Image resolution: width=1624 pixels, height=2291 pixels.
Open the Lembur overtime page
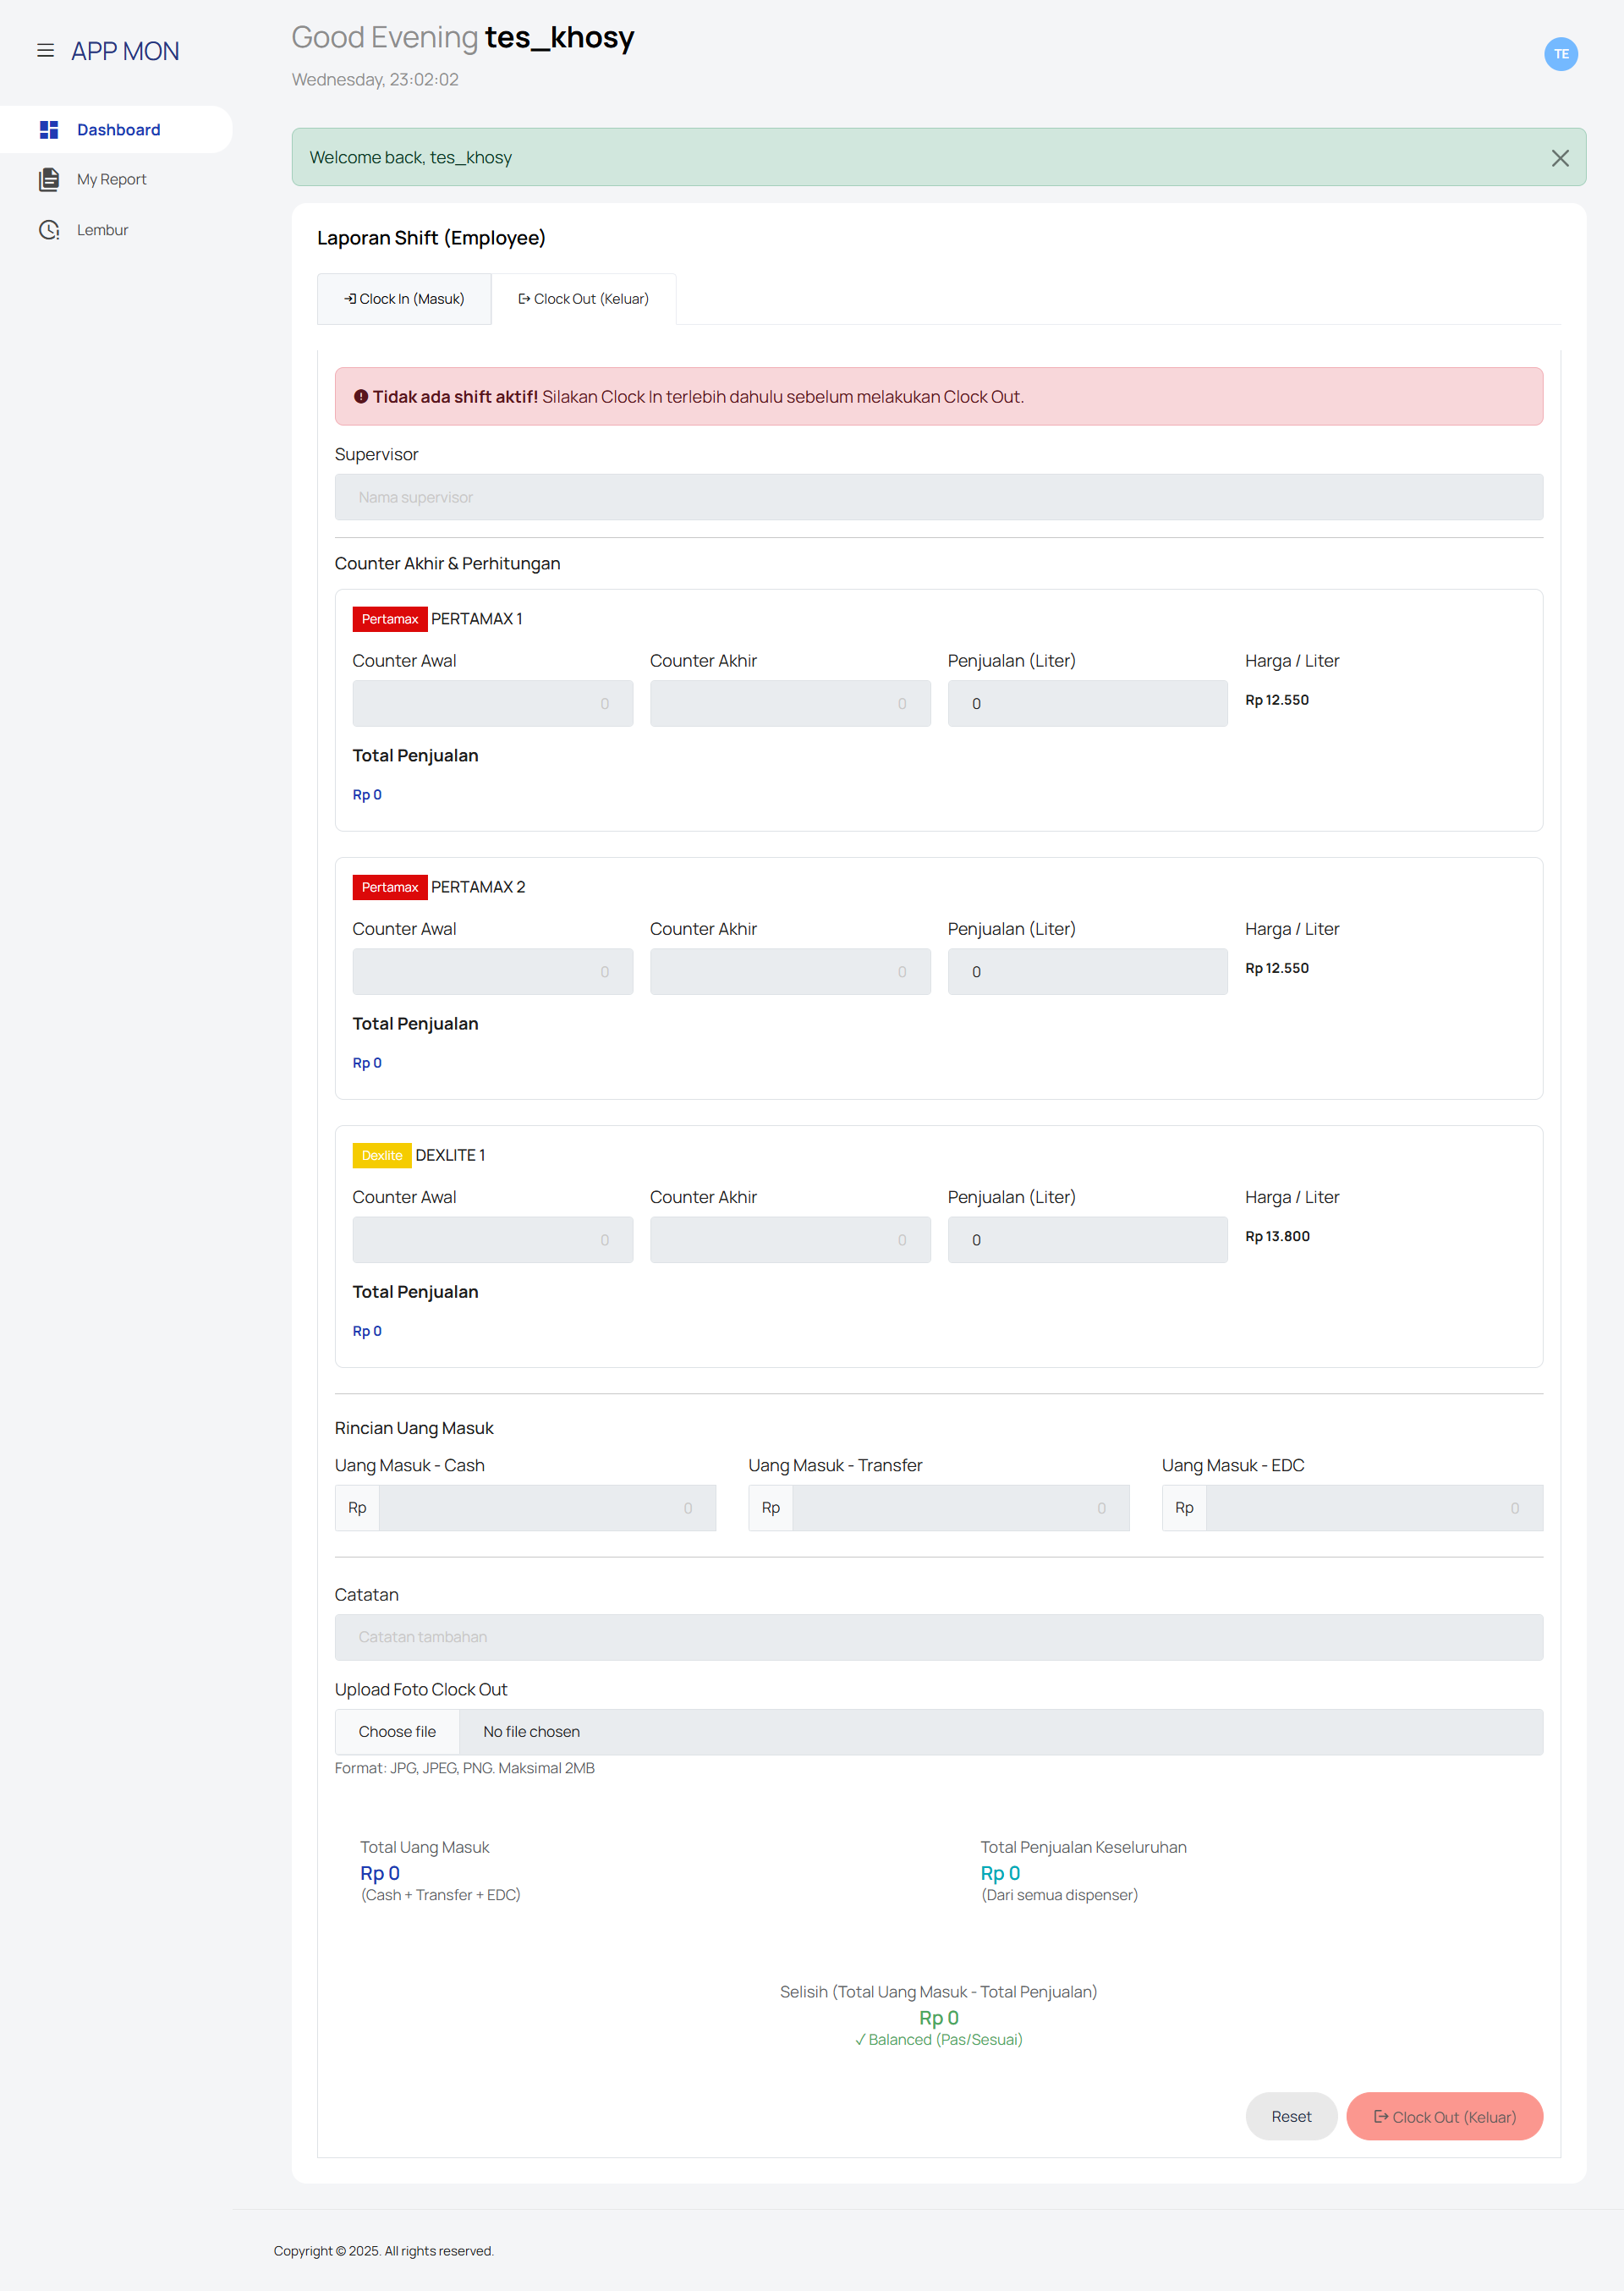102,230
